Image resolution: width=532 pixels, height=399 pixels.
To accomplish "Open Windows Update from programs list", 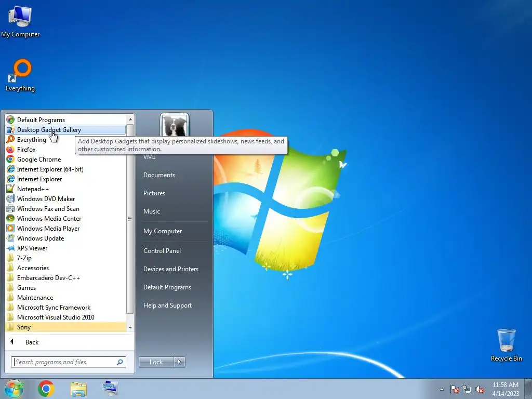I will pyautogui.click(x=65, y=238).
